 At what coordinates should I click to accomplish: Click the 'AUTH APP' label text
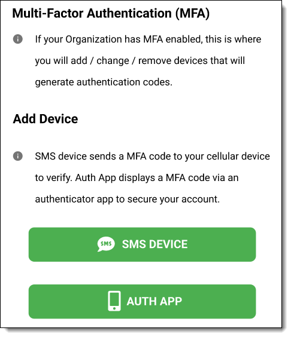click(154, 301)
